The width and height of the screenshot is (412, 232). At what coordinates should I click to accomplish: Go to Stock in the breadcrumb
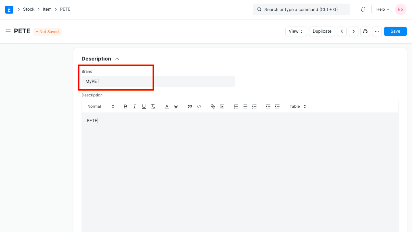[x=29, y=9]
